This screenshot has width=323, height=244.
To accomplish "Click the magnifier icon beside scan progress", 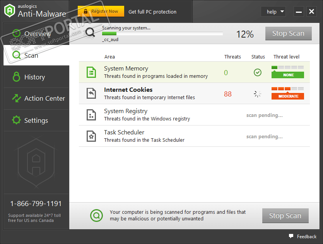I will pos(90,33).
